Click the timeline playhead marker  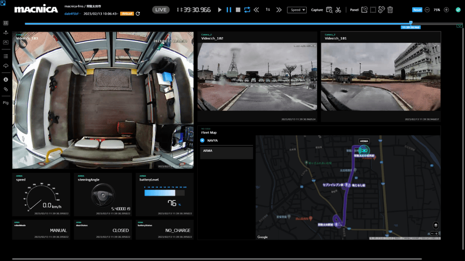411,23
